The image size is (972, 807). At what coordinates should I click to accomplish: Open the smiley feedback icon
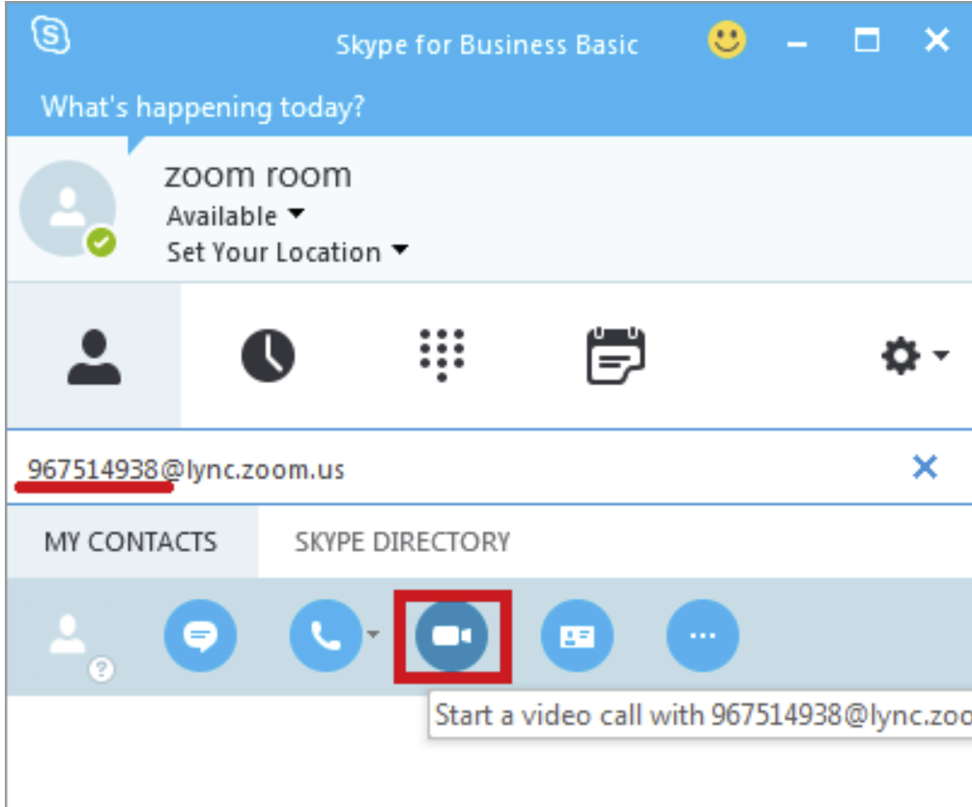[x=727, y=41]
